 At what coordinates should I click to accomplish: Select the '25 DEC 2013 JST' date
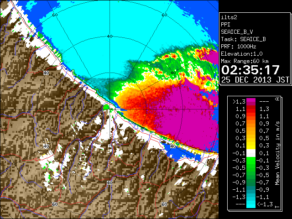pyautogui.click(x=255, y=80)
